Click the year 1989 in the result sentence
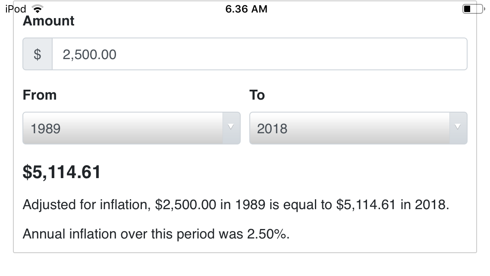Screen dimensions: 490x276 [250, 205]
